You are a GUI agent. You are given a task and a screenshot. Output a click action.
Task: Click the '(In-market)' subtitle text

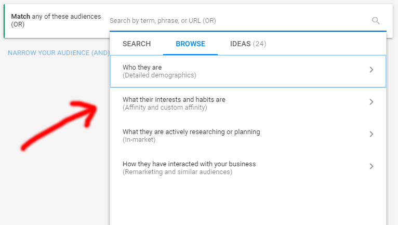[139, 140]
